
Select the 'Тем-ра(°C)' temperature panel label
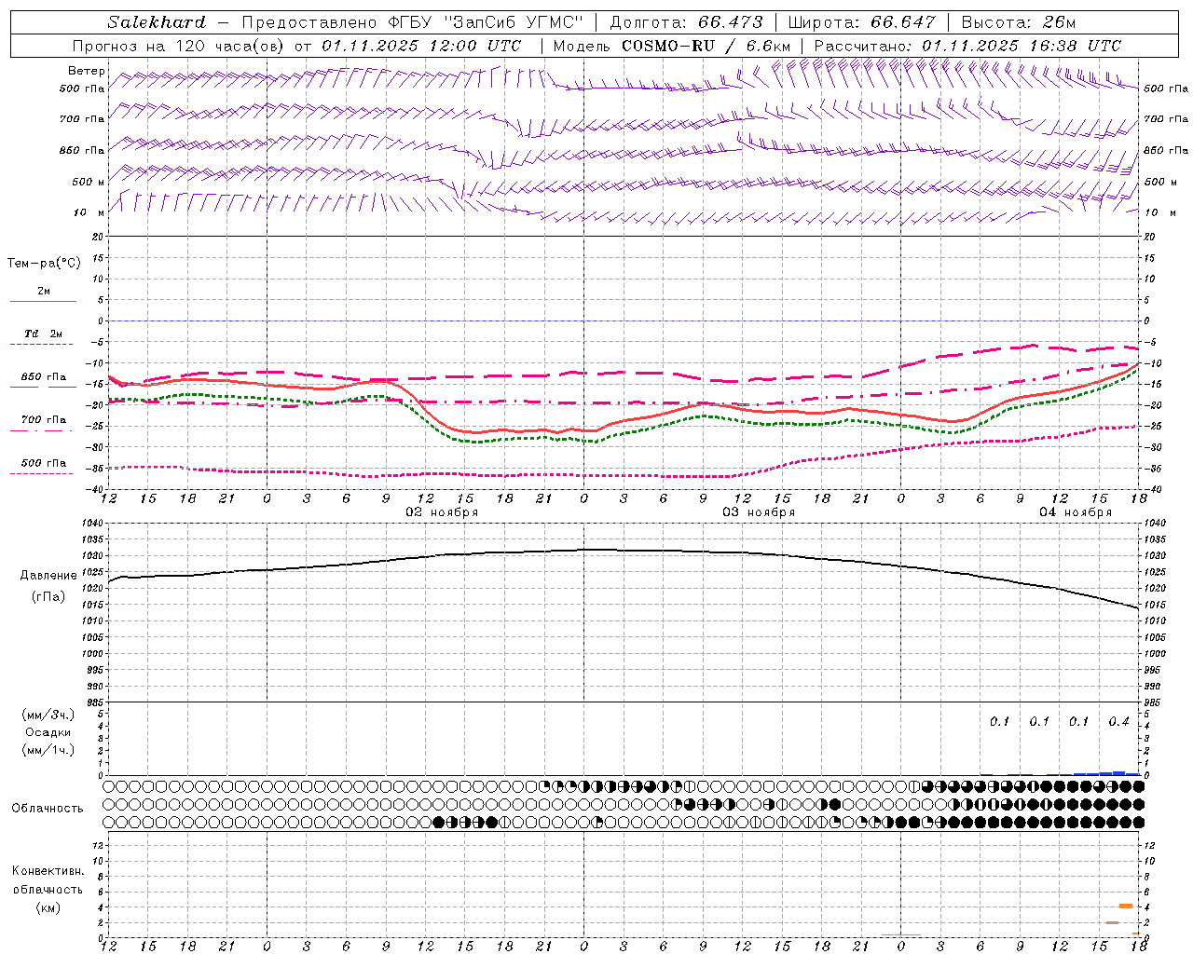(44, 264)
